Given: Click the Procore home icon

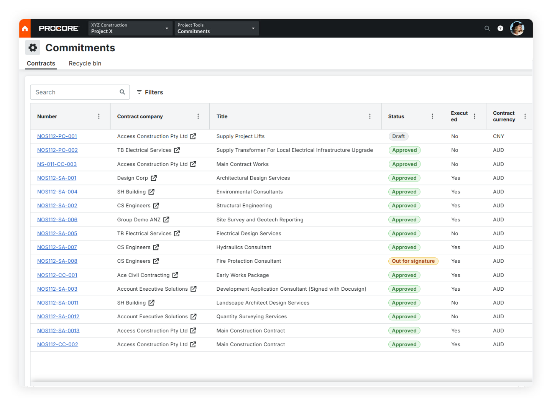Looking at the screenshot, I should tap(25, 28).
